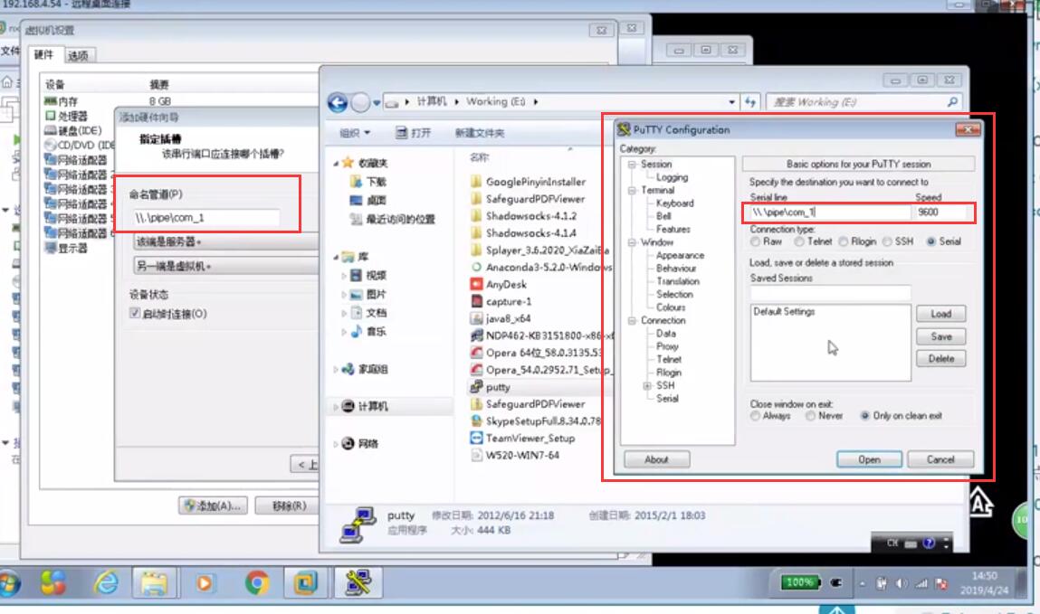This screenshot has height=614, width=1040.
Task: Click the About button in PuTTY
Action: 656,459
